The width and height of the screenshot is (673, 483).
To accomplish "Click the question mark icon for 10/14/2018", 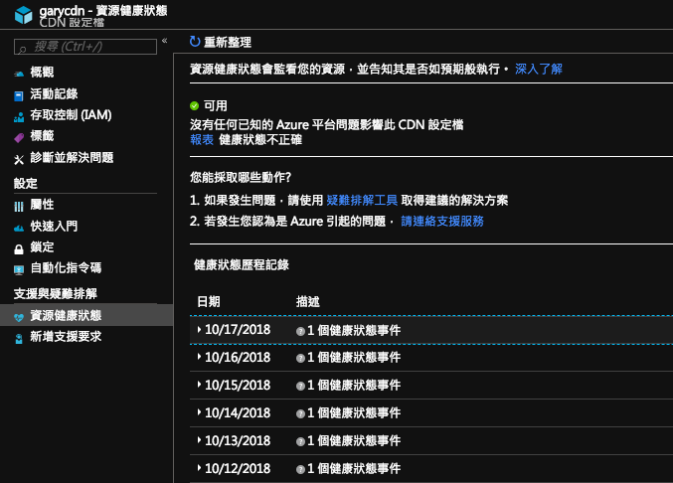I will click(300, 414).
